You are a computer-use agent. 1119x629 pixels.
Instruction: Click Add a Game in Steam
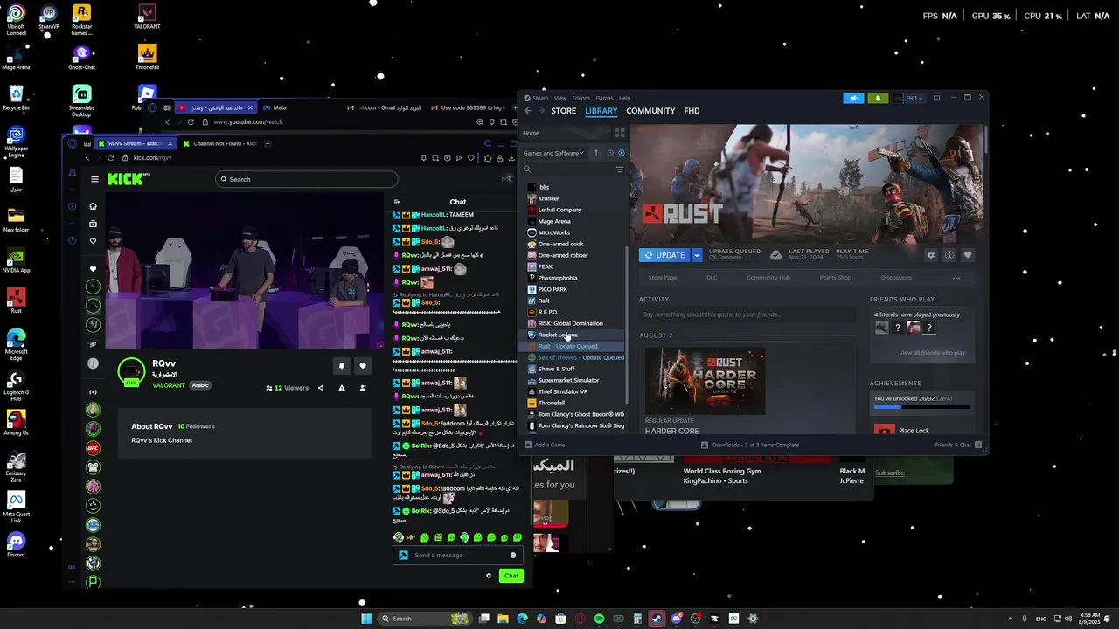pyautogui.click(x=545, y=445)
